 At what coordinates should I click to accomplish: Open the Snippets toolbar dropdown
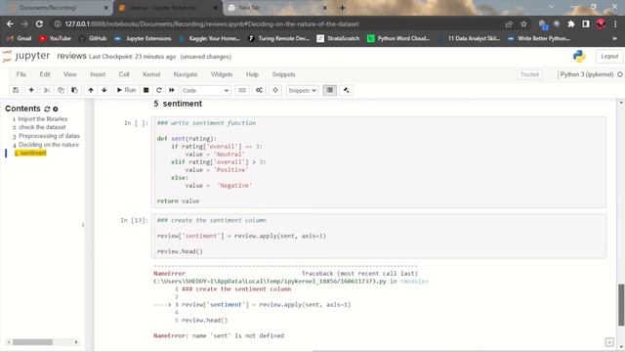tap(302, 91)
